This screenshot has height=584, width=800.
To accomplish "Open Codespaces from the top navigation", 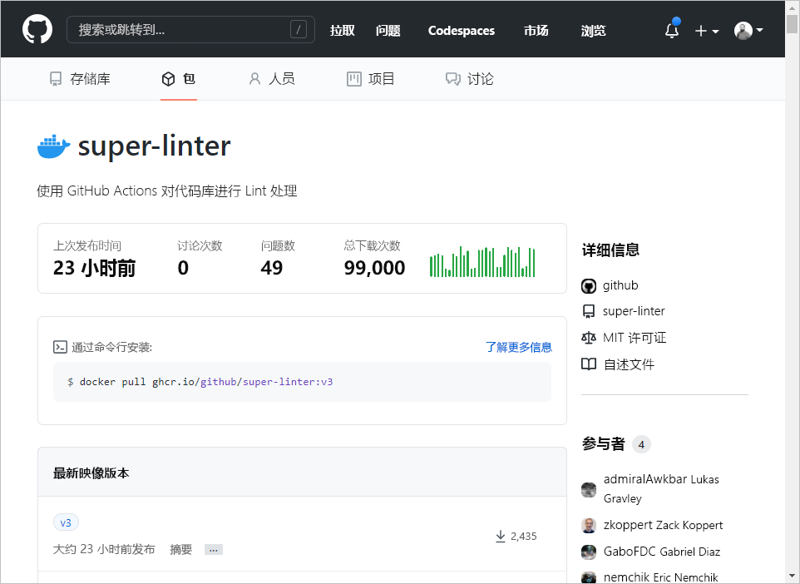I will coord(461,31).
